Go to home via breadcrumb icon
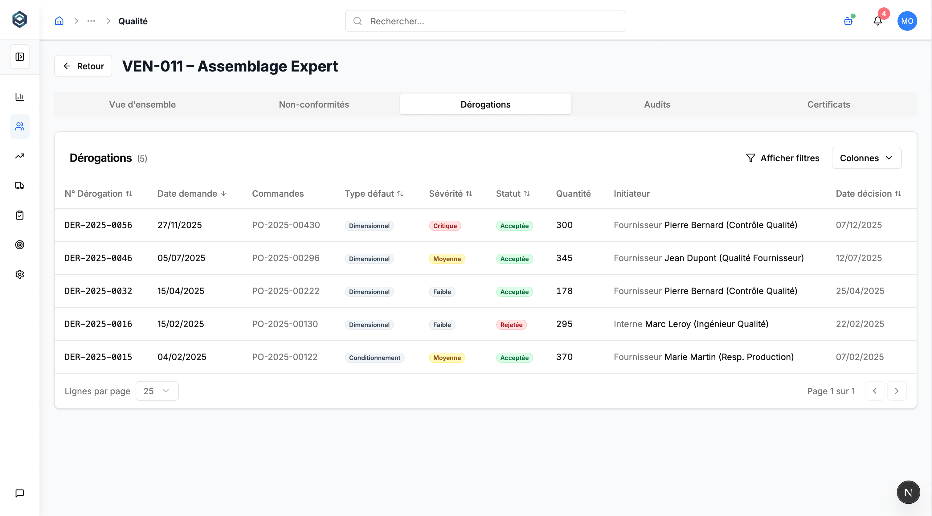This screenshot has width=932, height=516. pyautogui.click(x=59, y=21)
